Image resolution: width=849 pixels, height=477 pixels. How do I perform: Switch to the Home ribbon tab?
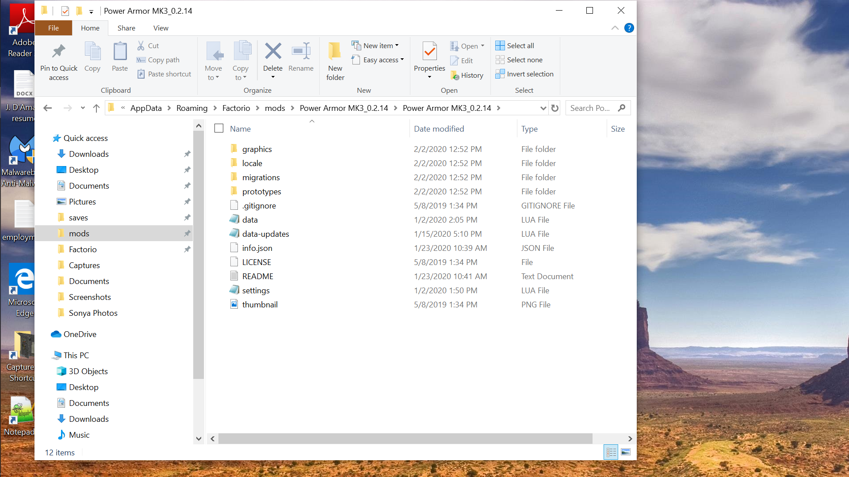click(x=90, y=28)
